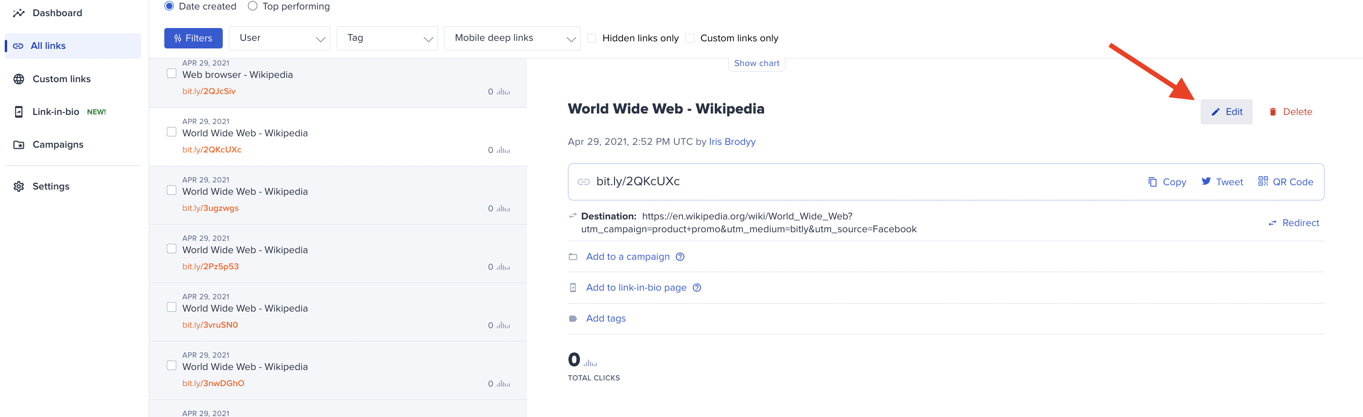The width and height of the screenshot is (1363, 417).
Task: Click the Link-in-bio phone icon
Action: pyautogui.click(x=19, y=112)
